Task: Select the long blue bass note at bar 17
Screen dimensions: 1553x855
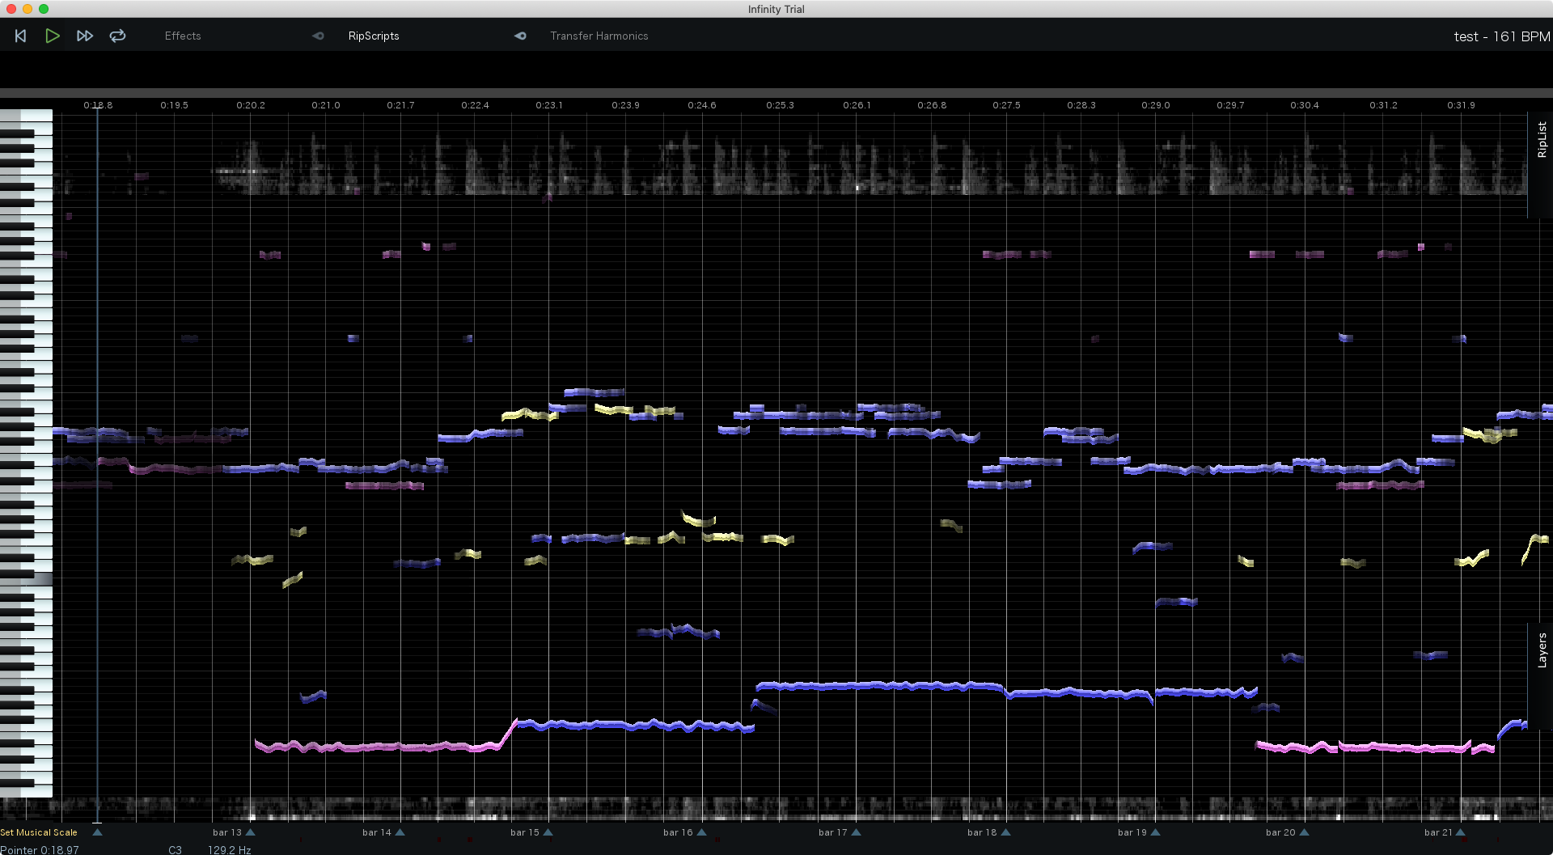Action: click(882, 686)
